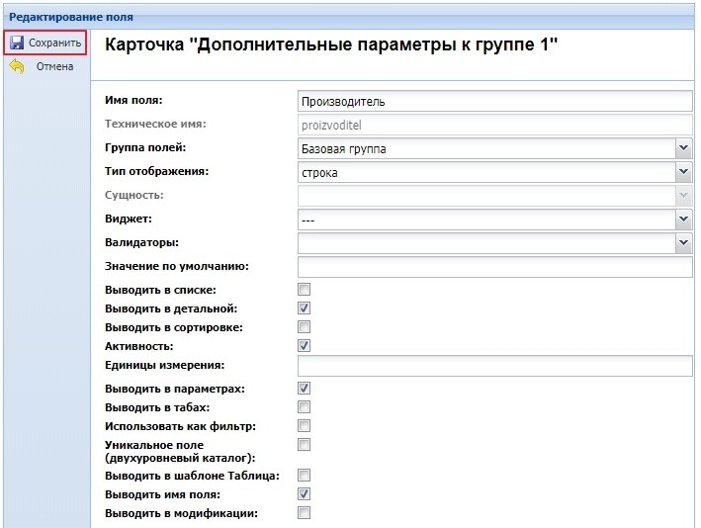The height and width of the screenshot is (528, 701).
Task: Check the Уникальное поле checkbox
Action: tap(305, 445)
